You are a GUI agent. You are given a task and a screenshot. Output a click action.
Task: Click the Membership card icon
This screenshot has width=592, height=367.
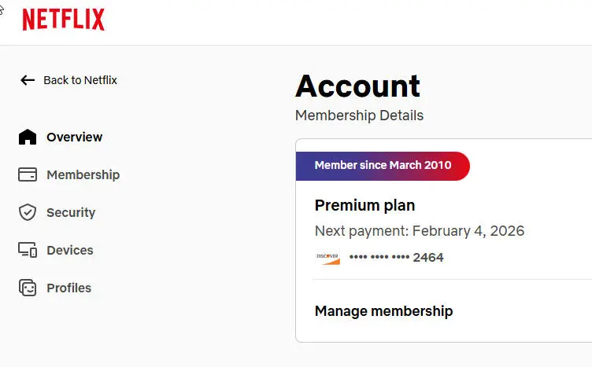(28, 174)
